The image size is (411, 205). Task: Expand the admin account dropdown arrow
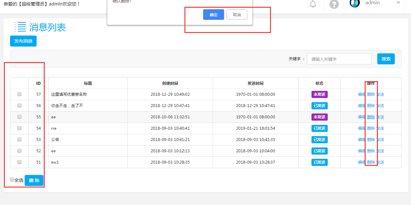(x=398, y=3)
